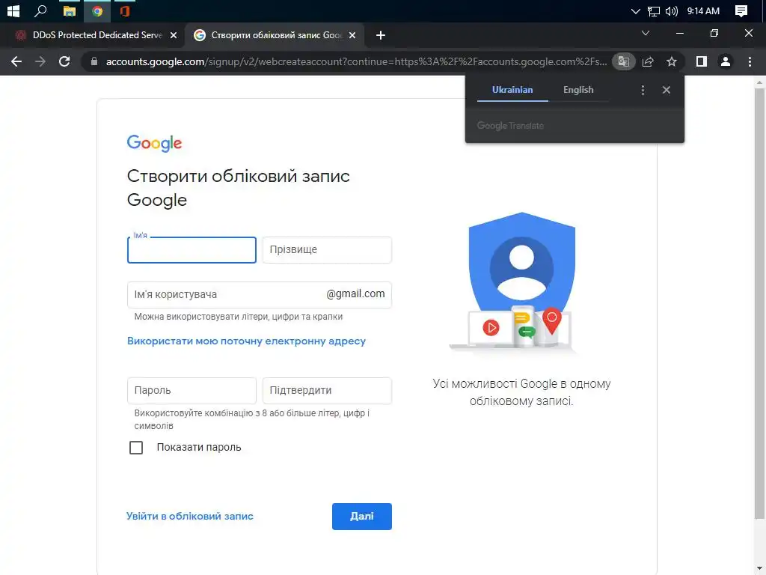Share this page icon

coord(648,61)
